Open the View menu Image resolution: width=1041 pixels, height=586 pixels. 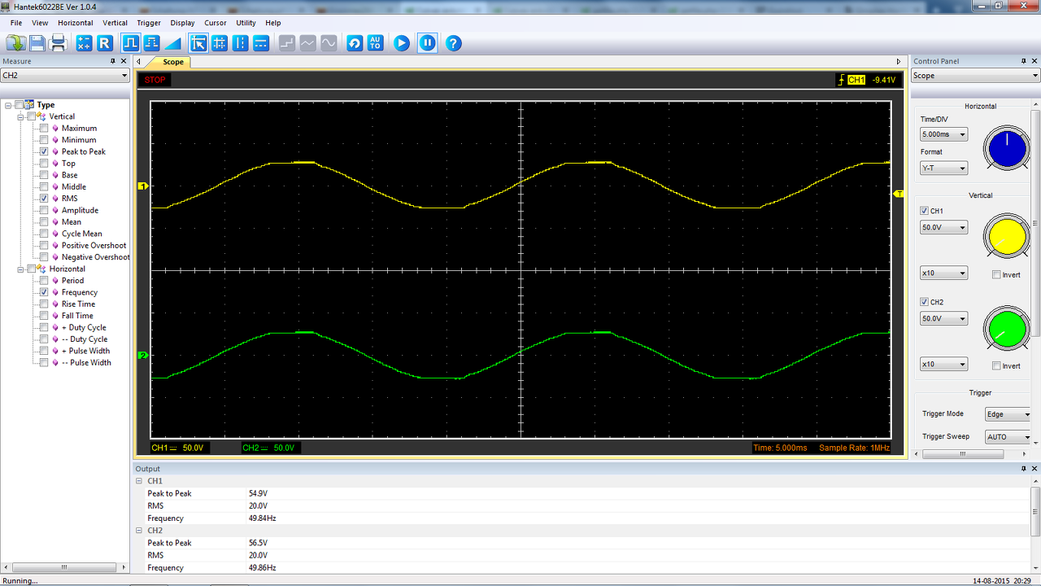[x=40, y=23]
